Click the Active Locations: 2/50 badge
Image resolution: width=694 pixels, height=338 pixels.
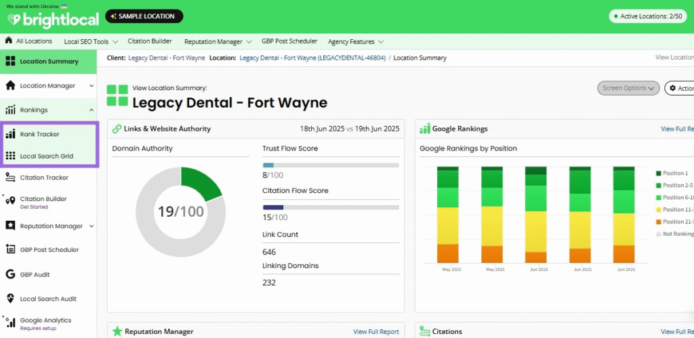click(x=649, y=16)
